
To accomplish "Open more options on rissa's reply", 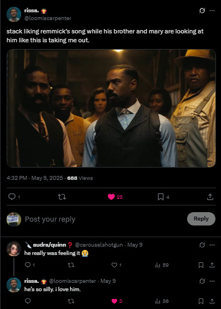I will pyautogui.click(x=212, y=281).
